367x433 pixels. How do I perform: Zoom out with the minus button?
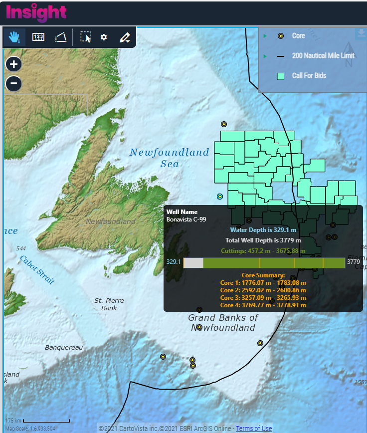pos(13,83)
